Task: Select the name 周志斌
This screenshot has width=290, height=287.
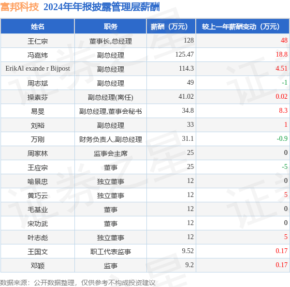Action: click(x=38, y=83)
